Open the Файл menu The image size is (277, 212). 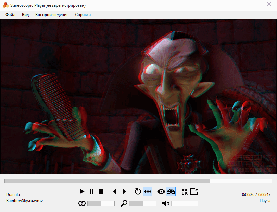(x=10, y=15)
